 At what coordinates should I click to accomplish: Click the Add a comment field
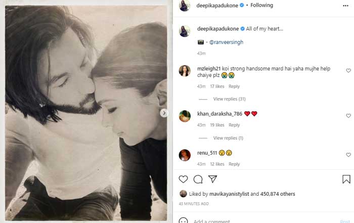[253, 221]
